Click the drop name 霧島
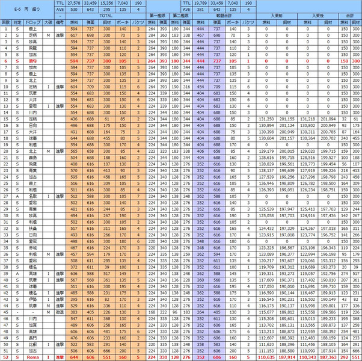 (32, 158)
